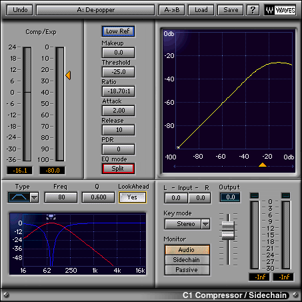Click the Q 0.600 field
Screen dimensions: 302x302
tap(98, 197)
